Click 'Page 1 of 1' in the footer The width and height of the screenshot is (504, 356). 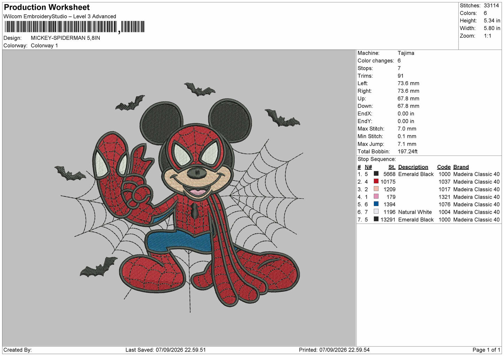coord(486,350)
